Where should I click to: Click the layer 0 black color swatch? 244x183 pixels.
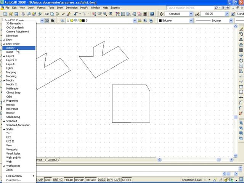(83, 21)
